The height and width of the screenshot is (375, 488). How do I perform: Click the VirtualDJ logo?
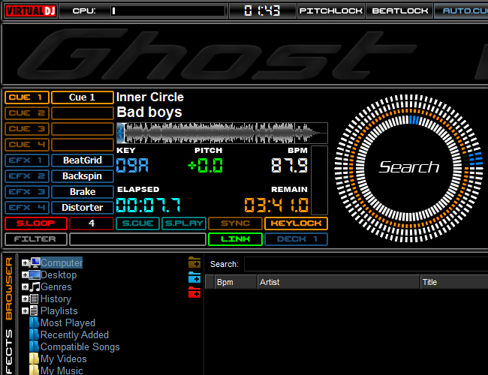coord(31,11)
